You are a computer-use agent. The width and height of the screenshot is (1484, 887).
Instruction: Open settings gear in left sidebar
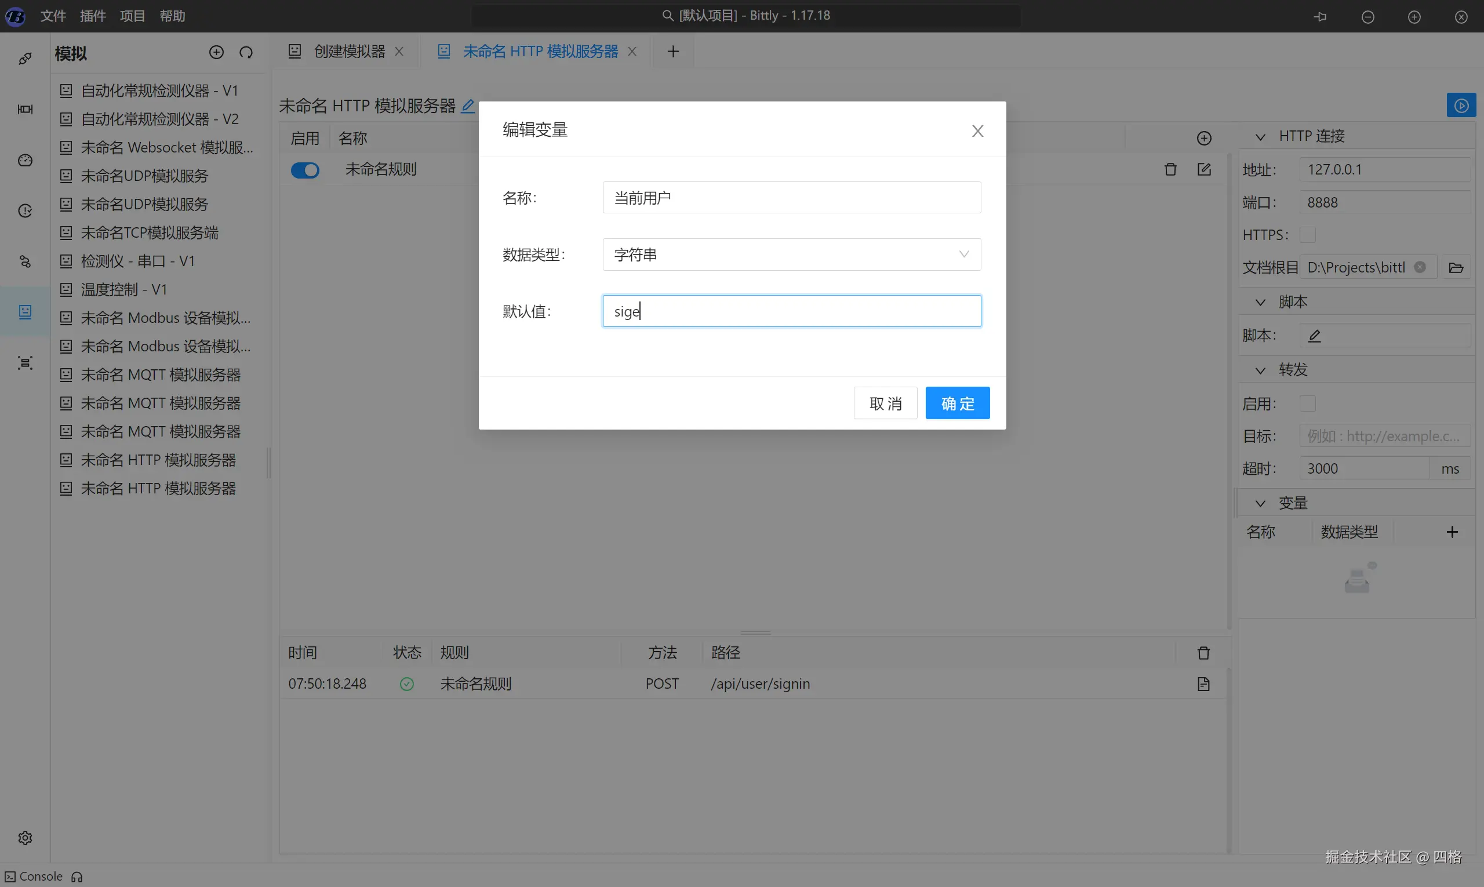click(x=25, y=837)
